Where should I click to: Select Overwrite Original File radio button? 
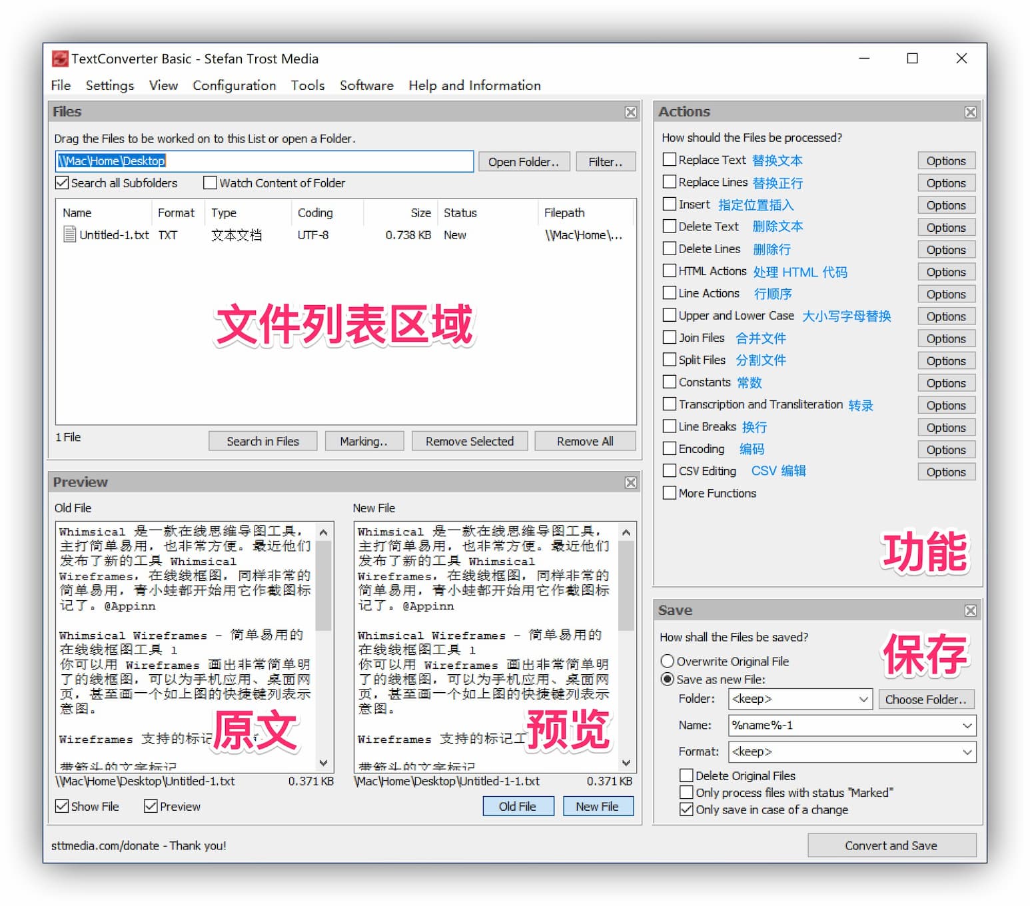(x=667, y=661)
